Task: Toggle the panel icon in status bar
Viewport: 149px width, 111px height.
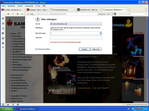Action: point(3,105)
